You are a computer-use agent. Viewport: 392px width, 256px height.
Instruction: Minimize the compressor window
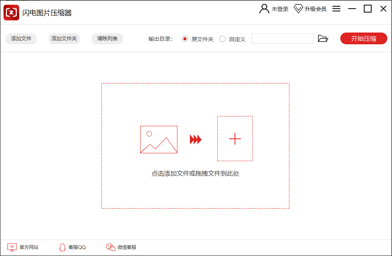(x=352, y=9)
